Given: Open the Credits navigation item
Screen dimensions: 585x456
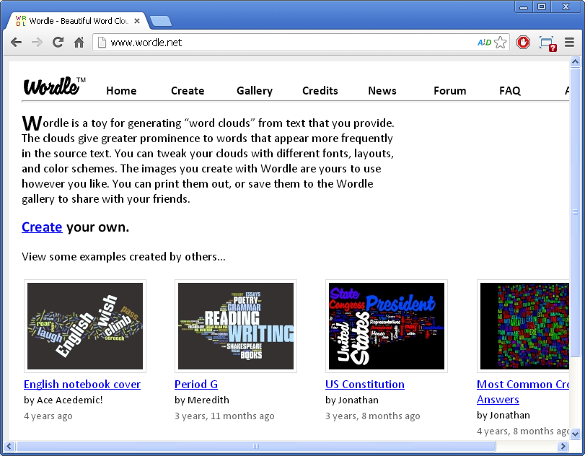Looking at the screenshot, I should [320, 91].
